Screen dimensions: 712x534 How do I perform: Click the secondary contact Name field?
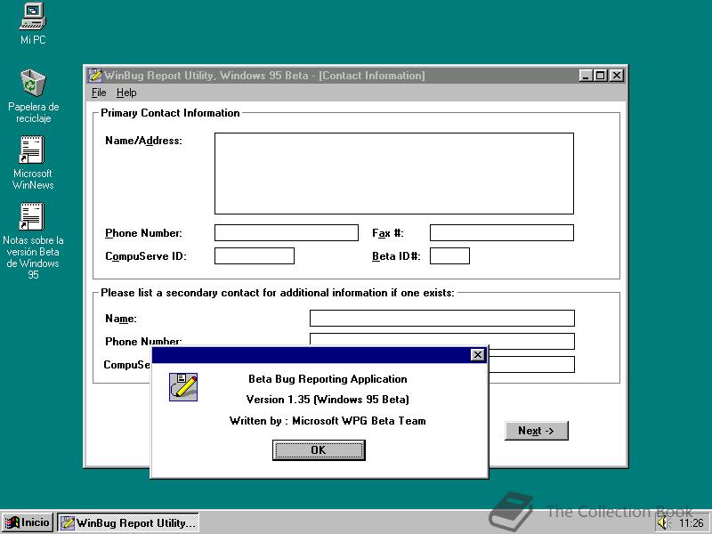[442, 319]
